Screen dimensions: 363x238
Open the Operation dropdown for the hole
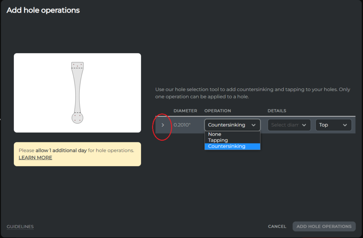(x=232, y=125)
